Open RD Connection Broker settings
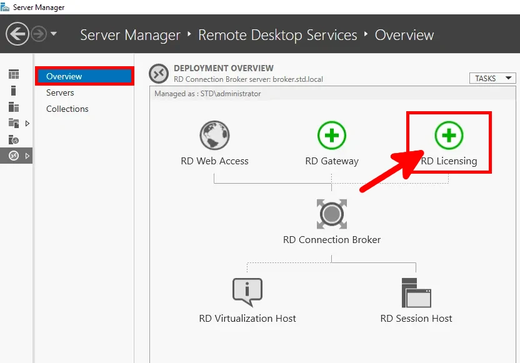 click(x=331, y=214)
